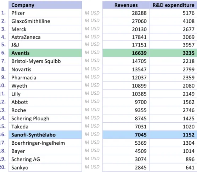Click the Schering Plough cell

point(45,118)
